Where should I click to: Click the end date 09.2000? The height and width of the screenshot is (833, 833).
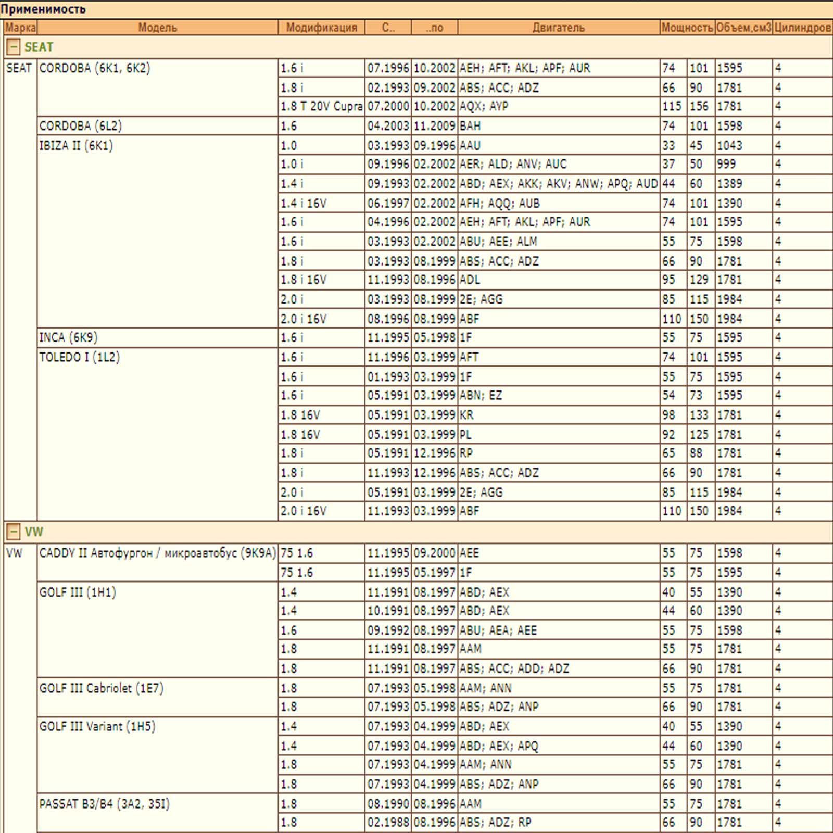tap(435, 553)
